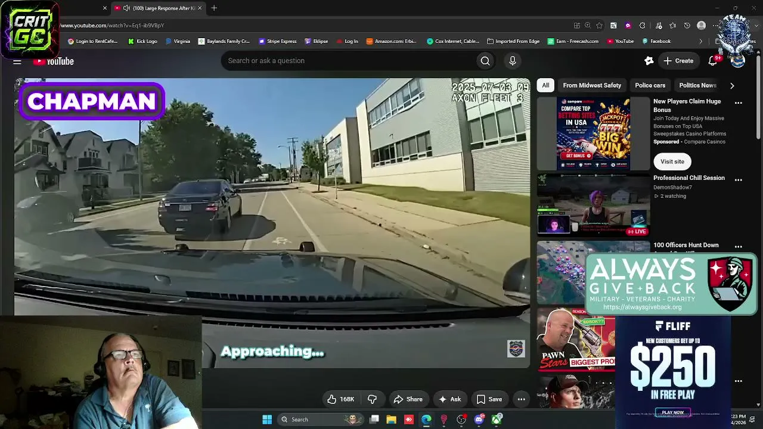Open options for Professional Chill Session video
Image resolution: width=763 pixels, height=429 pixels.
738,180
